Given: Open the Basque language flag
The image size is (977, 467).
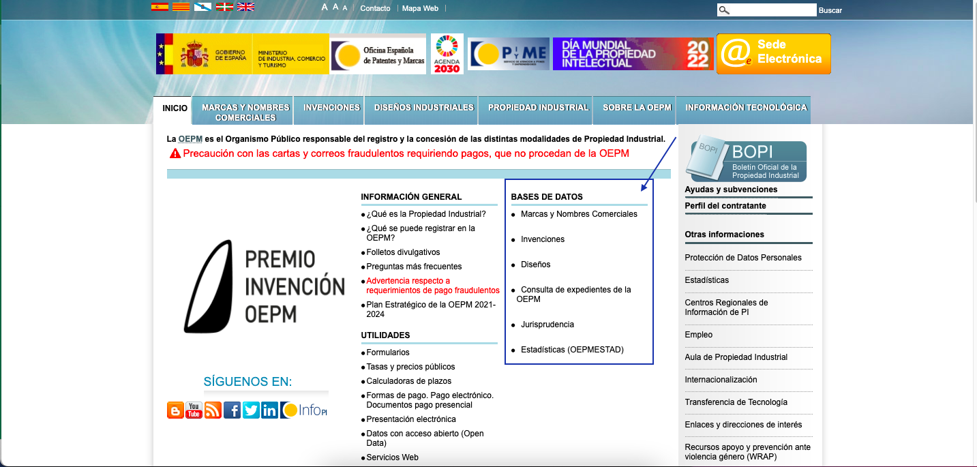Looking at the screenshot, I should [x=224, y=7].
